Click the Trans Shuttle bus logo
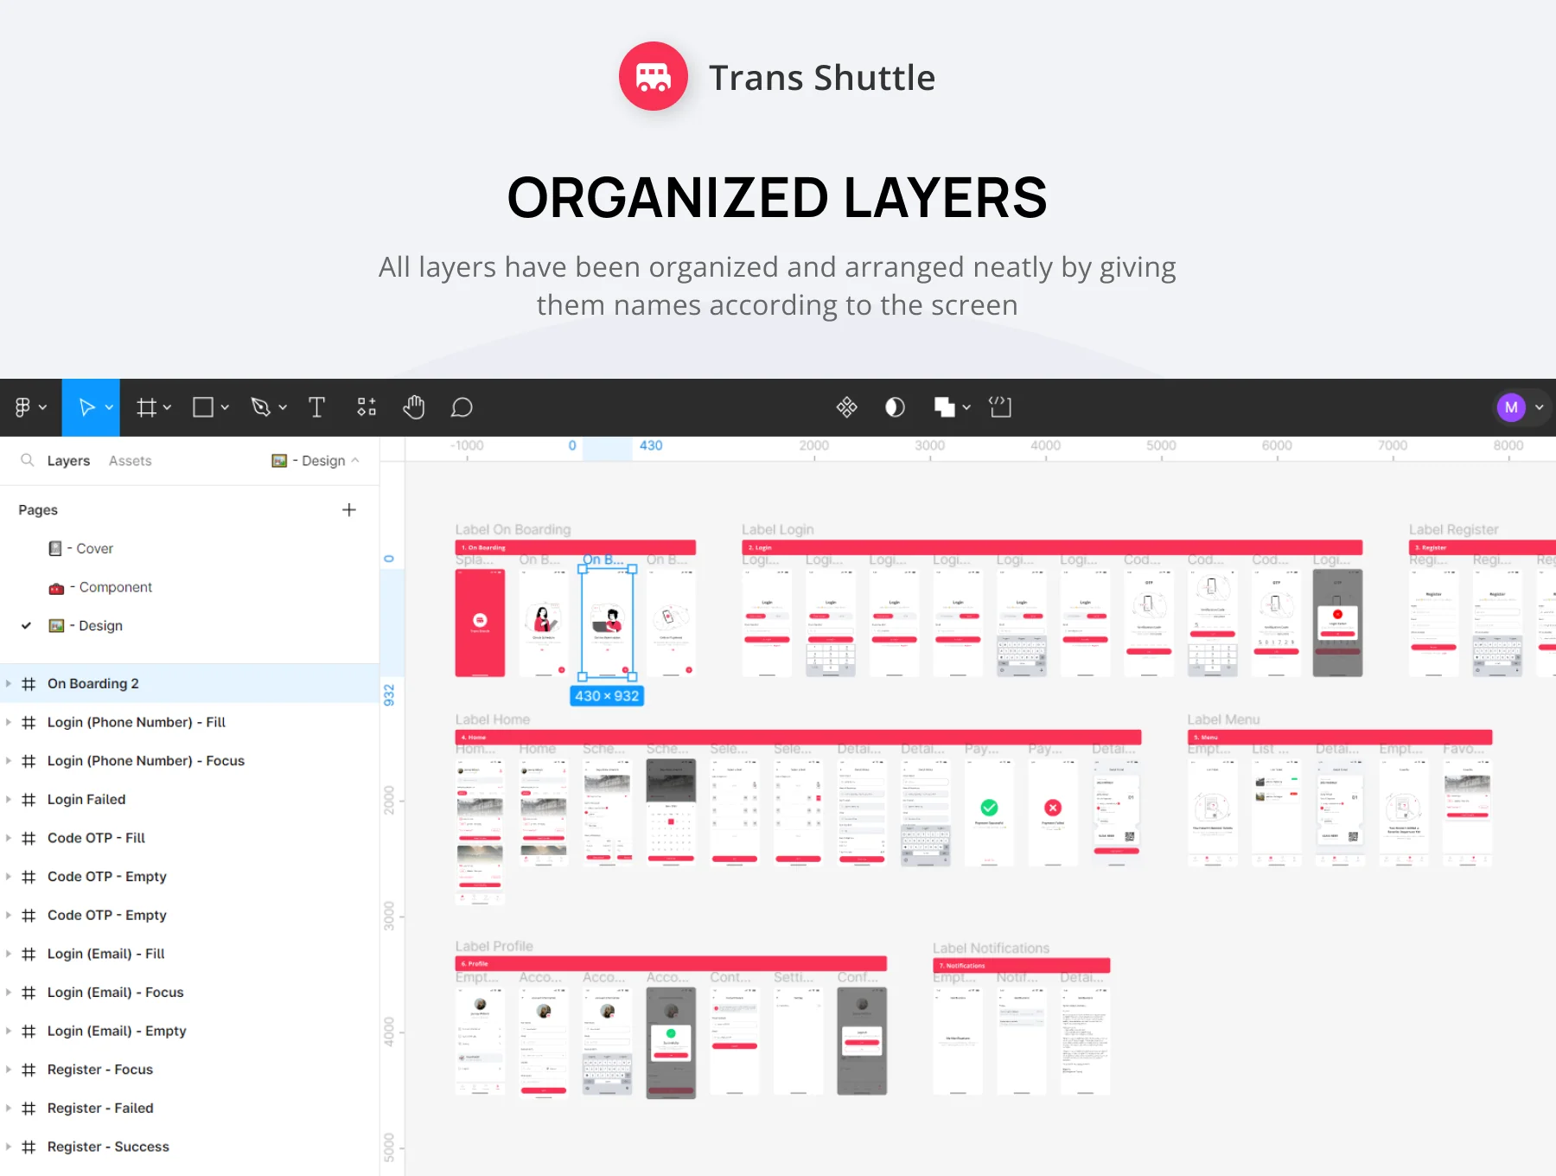The height and width of the screenshot is (1176, 1556). tap(654, 76)
